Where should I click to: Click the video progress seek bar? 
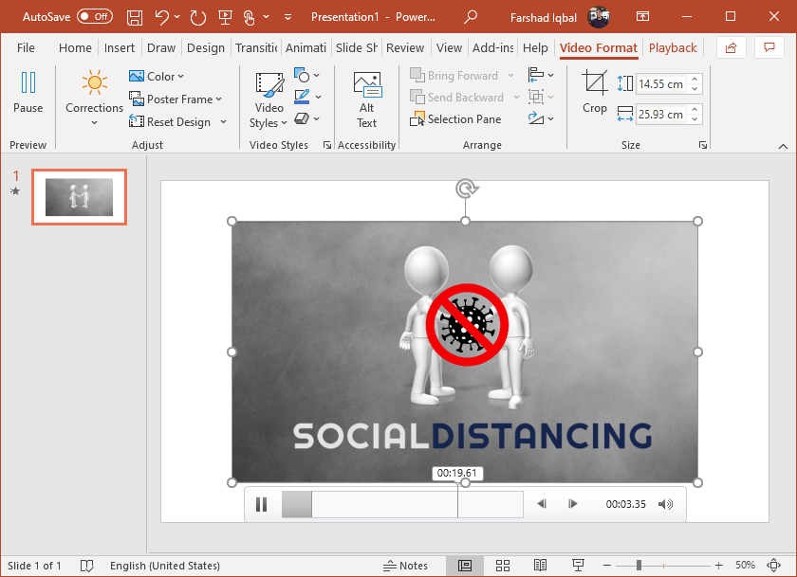(x=402, y=504)
